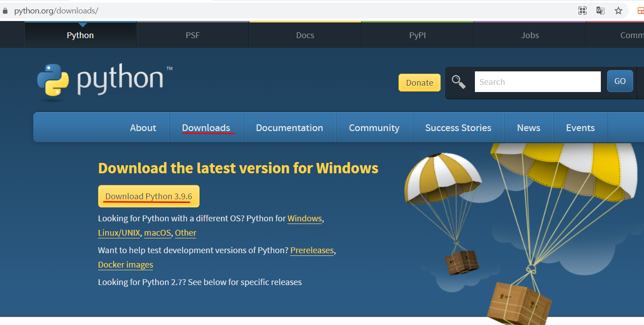Open the Community navigation menu item
Image resolution: width=644 pixels, height=325 pixels.
[x=374, y=127]
